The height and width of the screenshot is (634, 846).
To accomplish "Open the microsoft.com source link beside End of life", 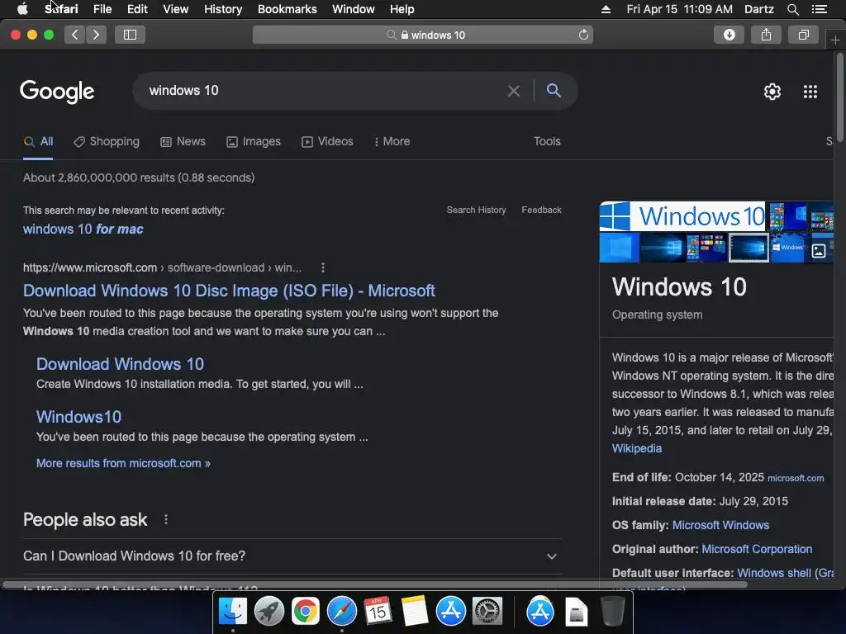I will [796, 478].
